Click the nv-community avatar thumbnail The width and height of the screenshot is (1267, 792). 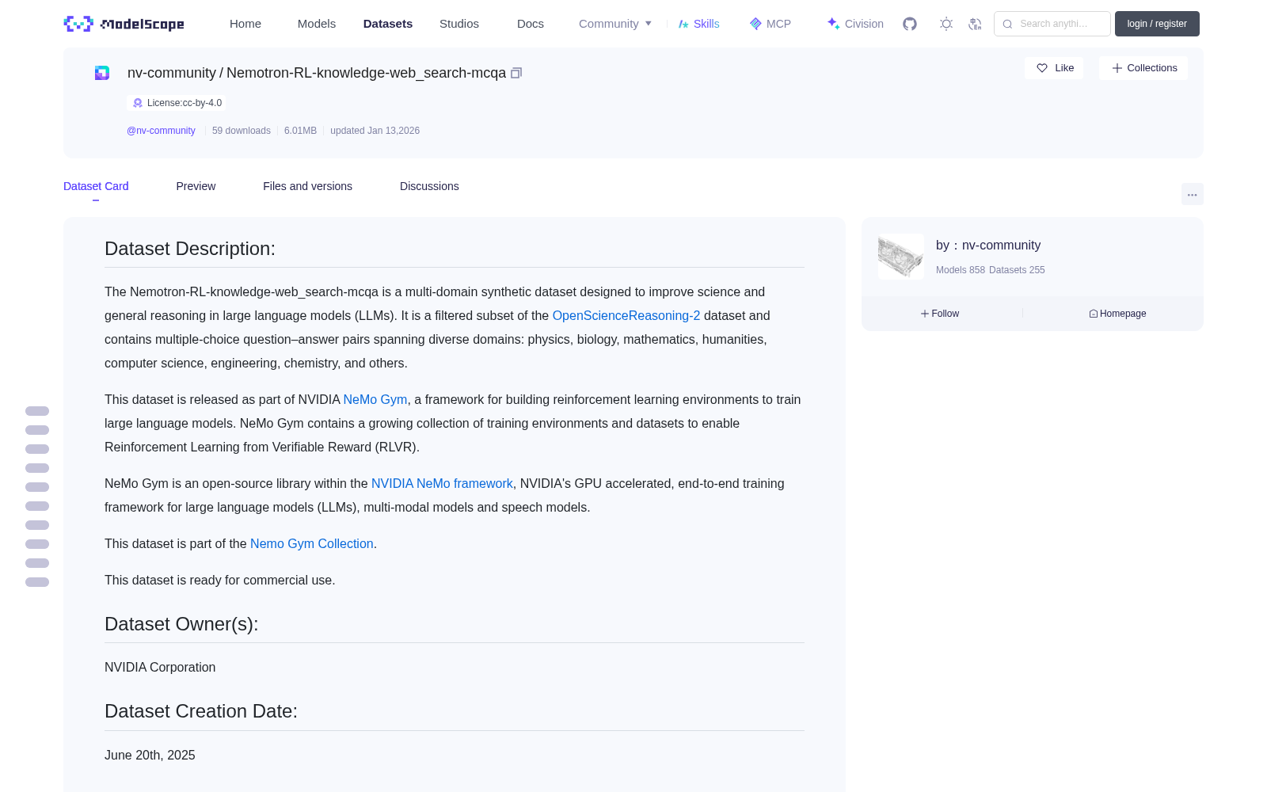[901, 256]
